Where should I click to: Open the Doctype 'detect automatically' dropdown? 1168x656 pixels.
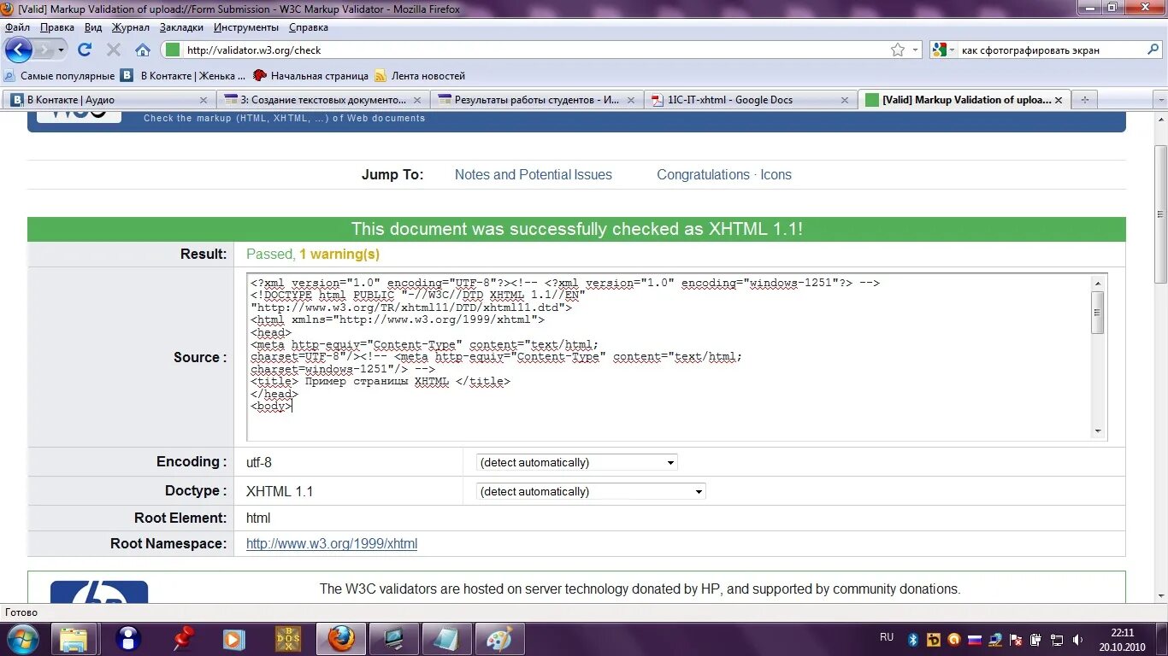coord(591,491)
